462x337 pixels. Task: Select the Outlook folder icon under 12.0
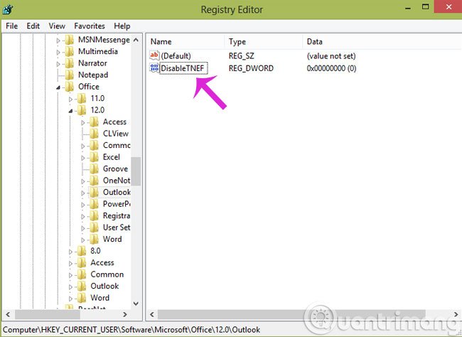94,192
